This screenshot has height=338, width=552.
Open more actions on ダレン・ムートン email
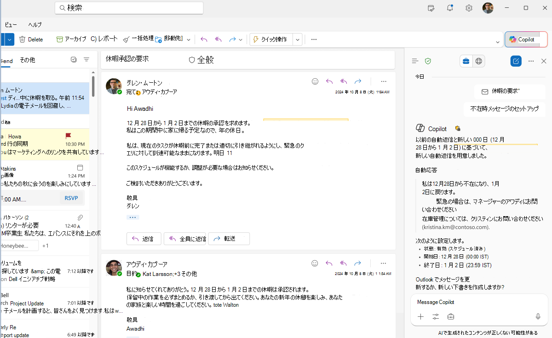pyautogui.click(x=384, y=81)
